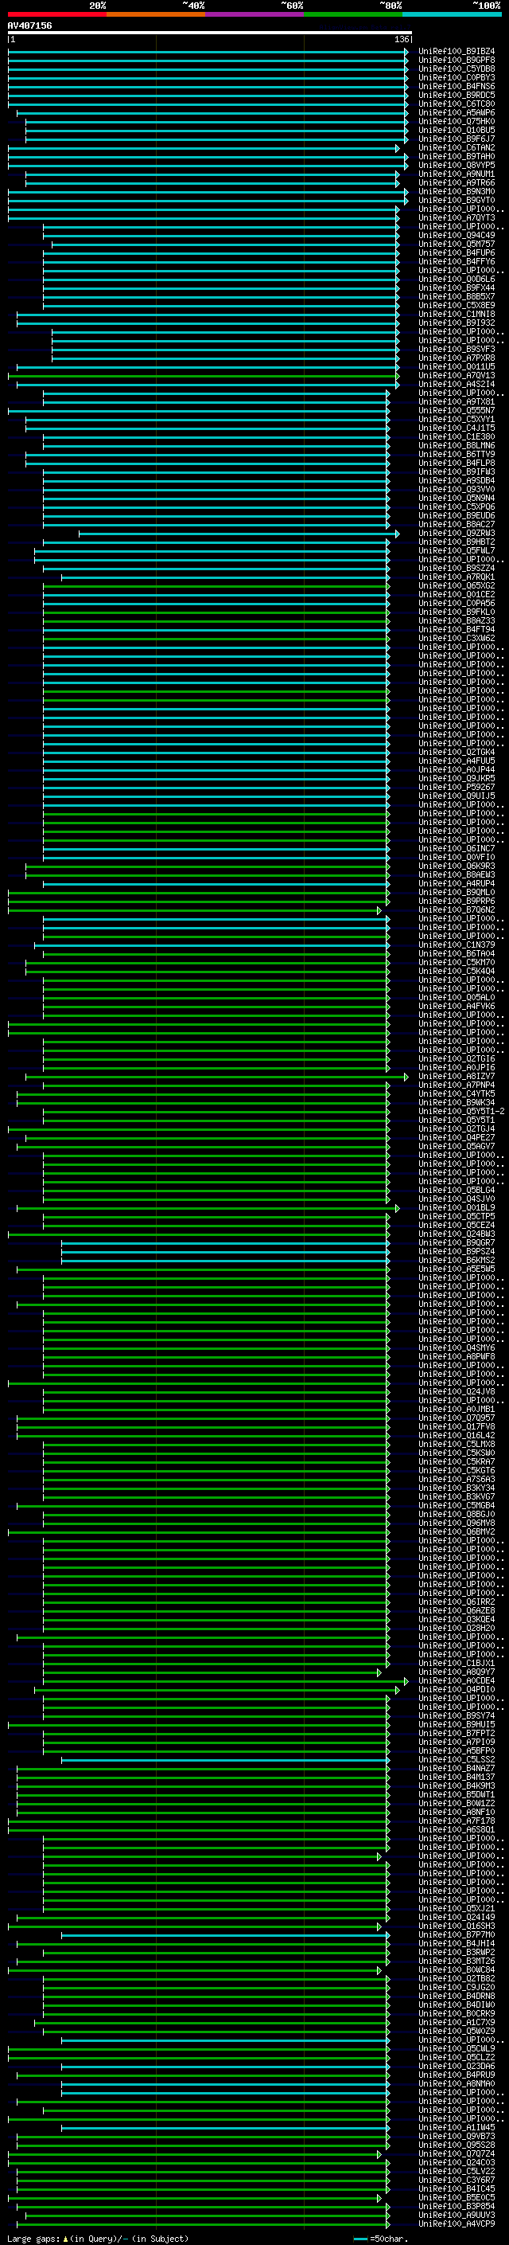Image resolution: width=509 pixels, height=2245 pixels.
Task: Select hit label UniRef100_C1MNI8
Action: 456,314
